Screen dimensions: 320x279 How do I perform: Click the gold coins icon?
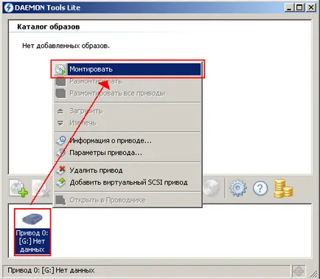pos(283,188)
